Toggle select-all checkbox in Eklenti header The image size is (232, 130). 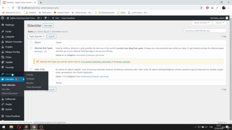[x=31, y=43]
